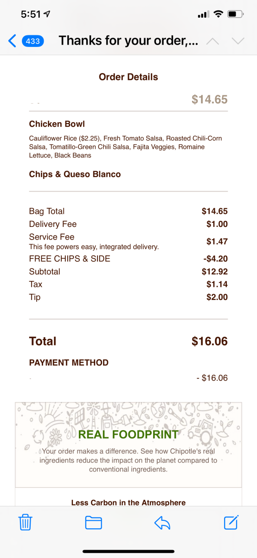Open the move-to-folder icon
The height and width of the screenshot is (558, 257).
click(x=94, y=523)
